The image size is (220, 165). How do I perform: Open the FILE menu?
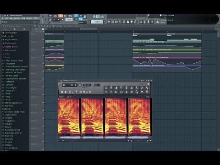(3, 18)
